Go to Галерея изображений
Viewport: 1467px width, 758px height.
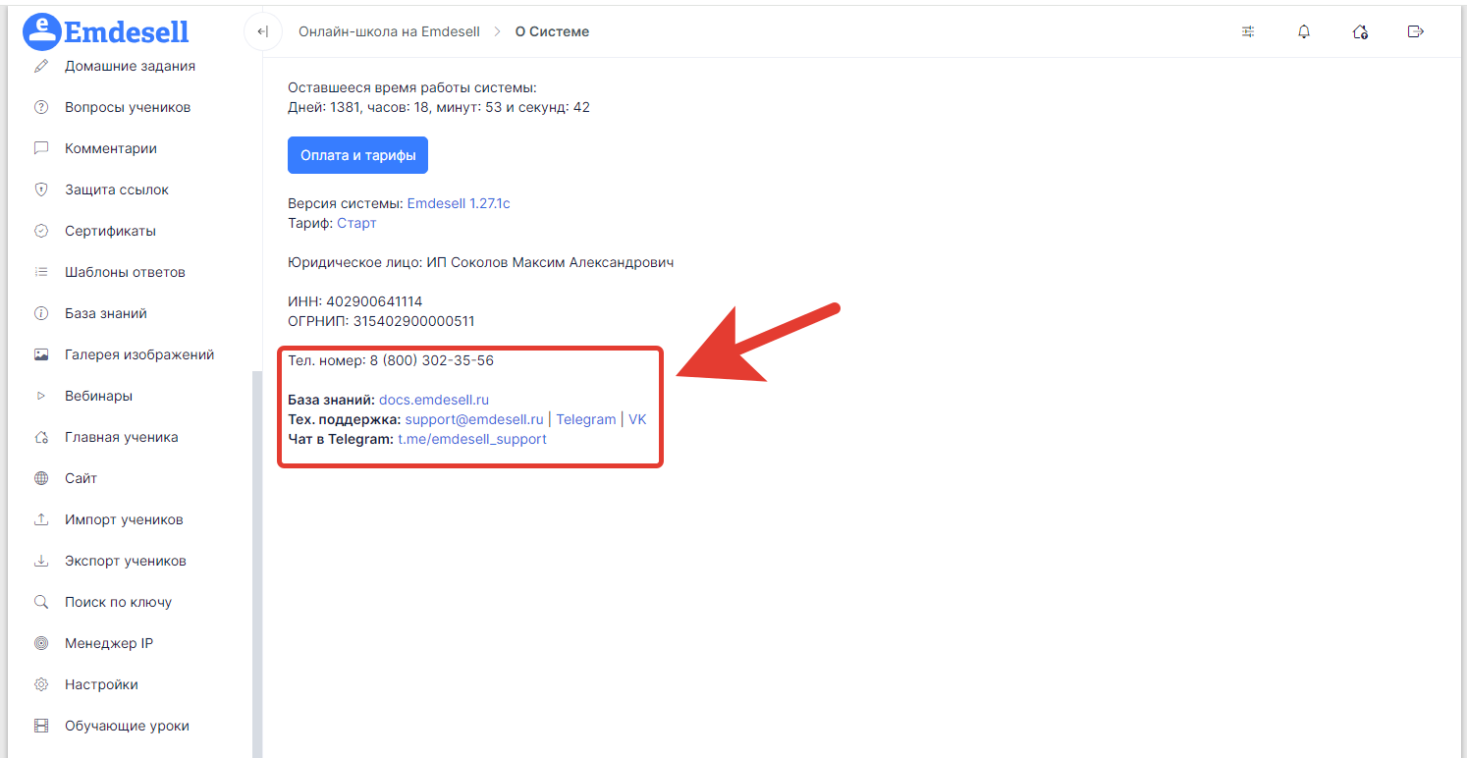click(x=139, y=355)
